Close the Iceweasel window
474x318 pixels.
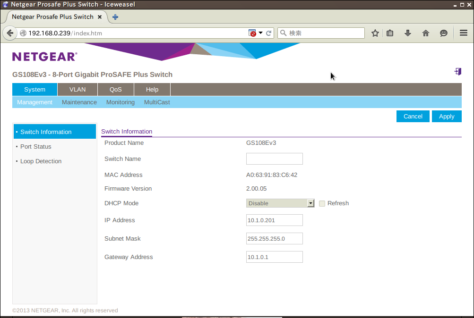point(469,5)
